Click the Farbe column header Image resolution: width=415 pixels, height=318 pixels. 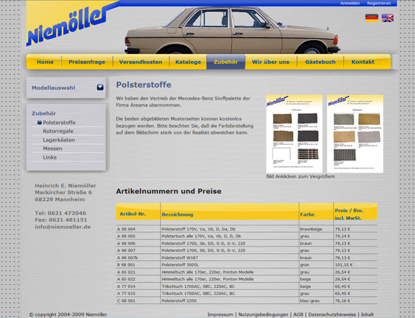(307, 215)
